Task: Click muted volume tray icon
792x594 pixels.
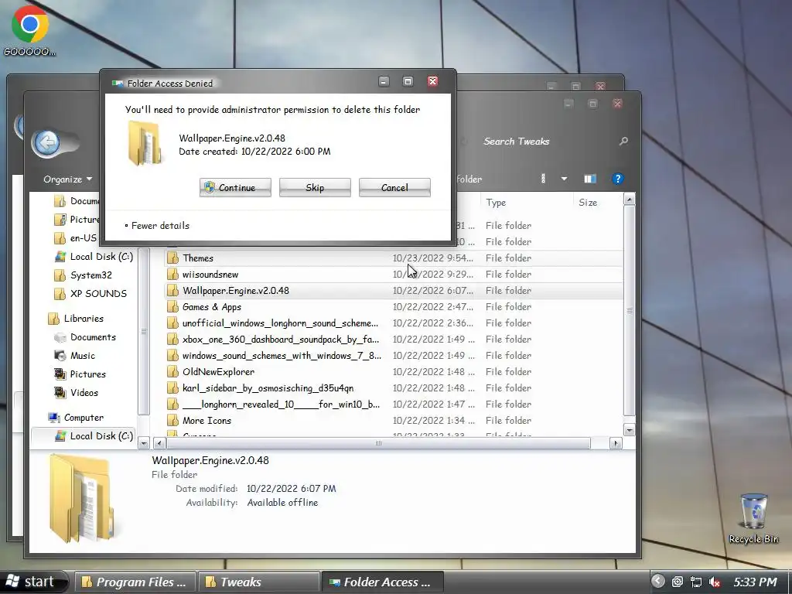Action: point(714,582)
